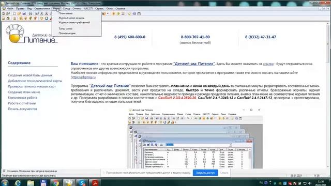Click phone number 8-800-707-41-80
Screen dimensions: 331x186
click(x=195, y=37)
